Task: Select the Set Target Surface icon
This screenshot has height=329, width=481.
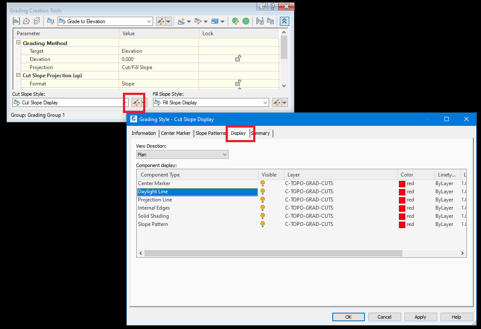Action: (x=26, y=21)
